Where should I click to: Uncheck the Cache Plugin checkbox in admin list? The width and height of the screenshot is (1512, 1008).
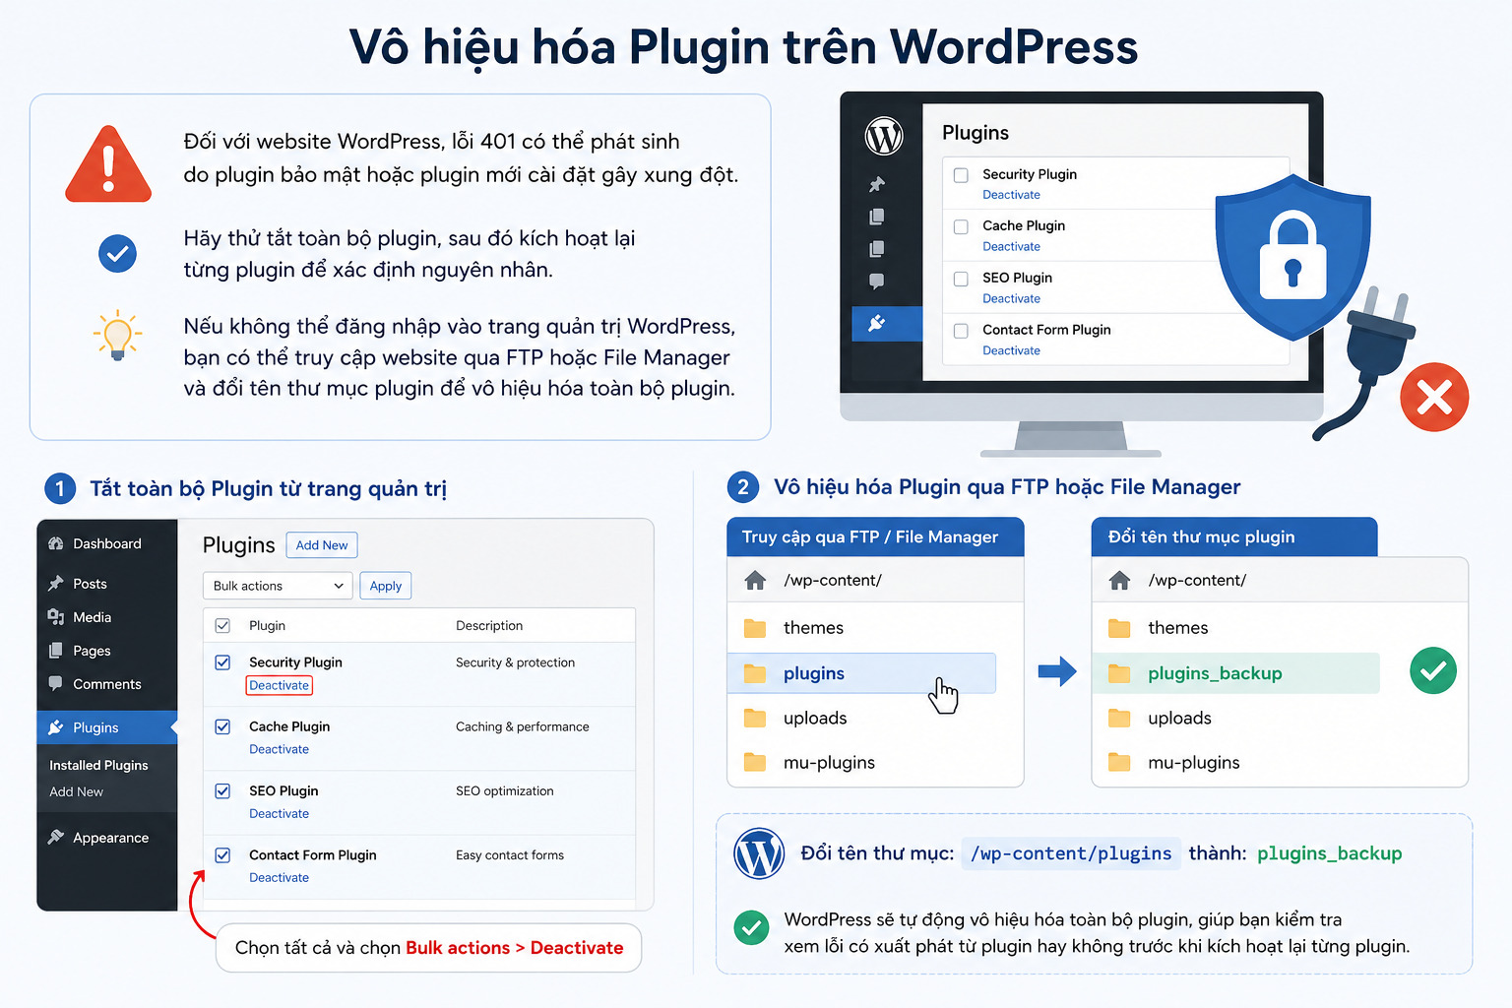point(222,726)
